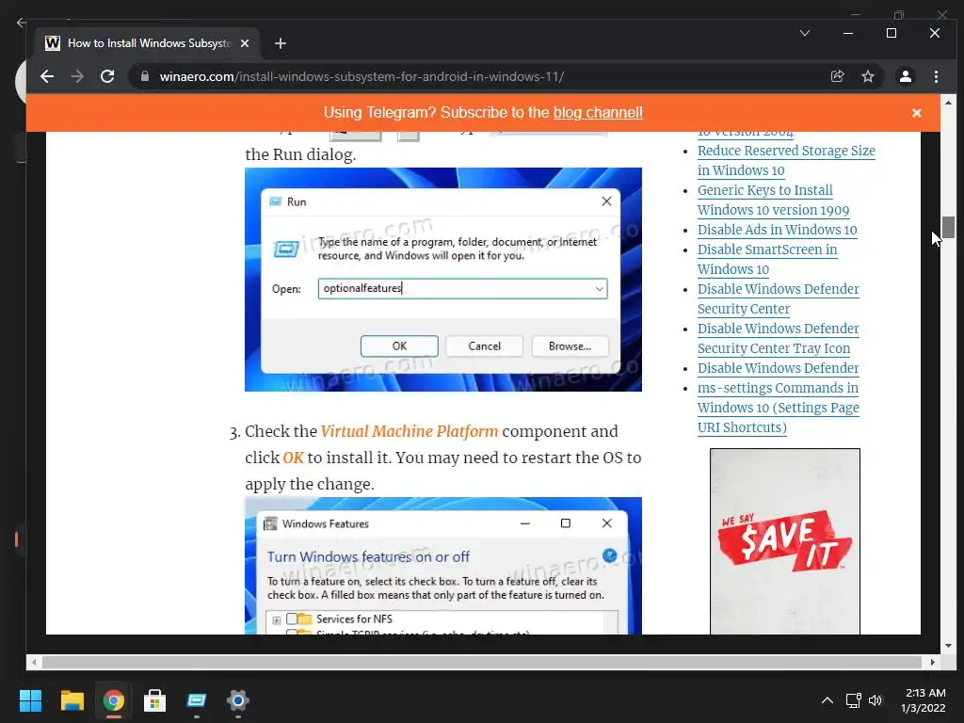Open Generic Keys to Install Windows 10 link
Image resolution: width=964 pixels, height=723 pixels.
[773, 200]
